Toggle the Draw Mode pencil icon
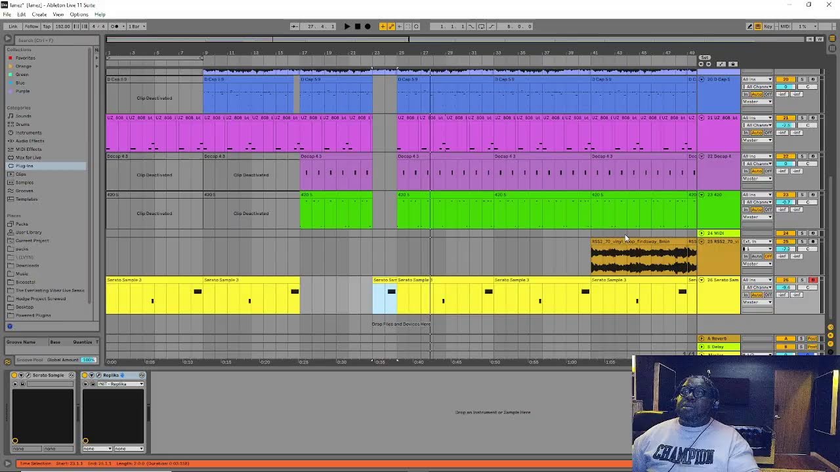 tap(750, 26)
